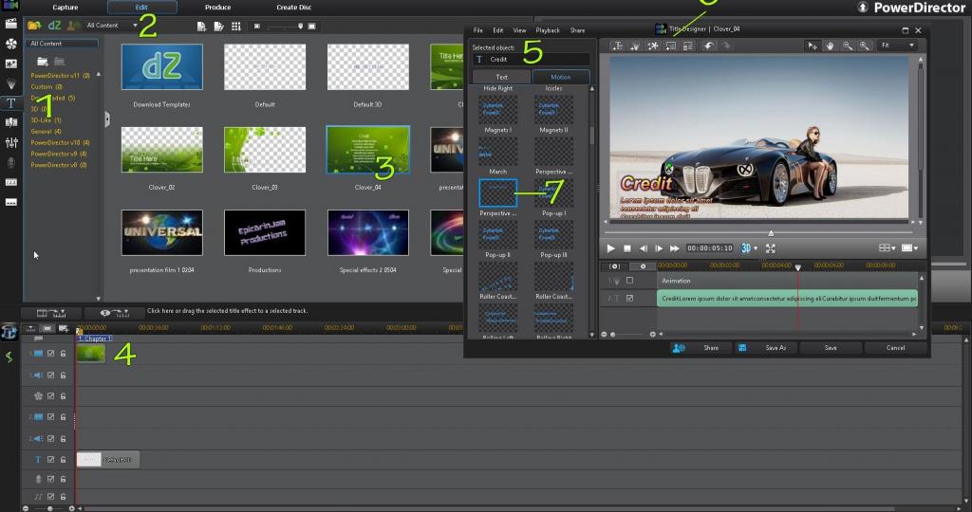Screen dimensions: 972x512
Task: Open the Audio Mixing Room sliders icon
Action: tap(11, 142)
